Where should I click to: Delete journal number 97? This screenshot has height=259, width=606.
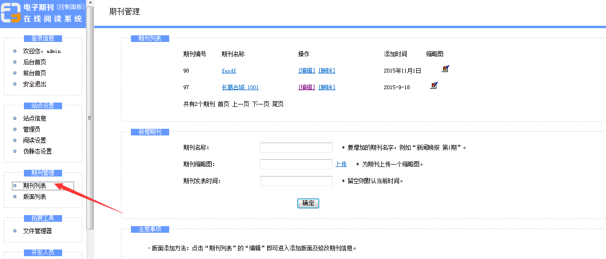tap(327, 87)
